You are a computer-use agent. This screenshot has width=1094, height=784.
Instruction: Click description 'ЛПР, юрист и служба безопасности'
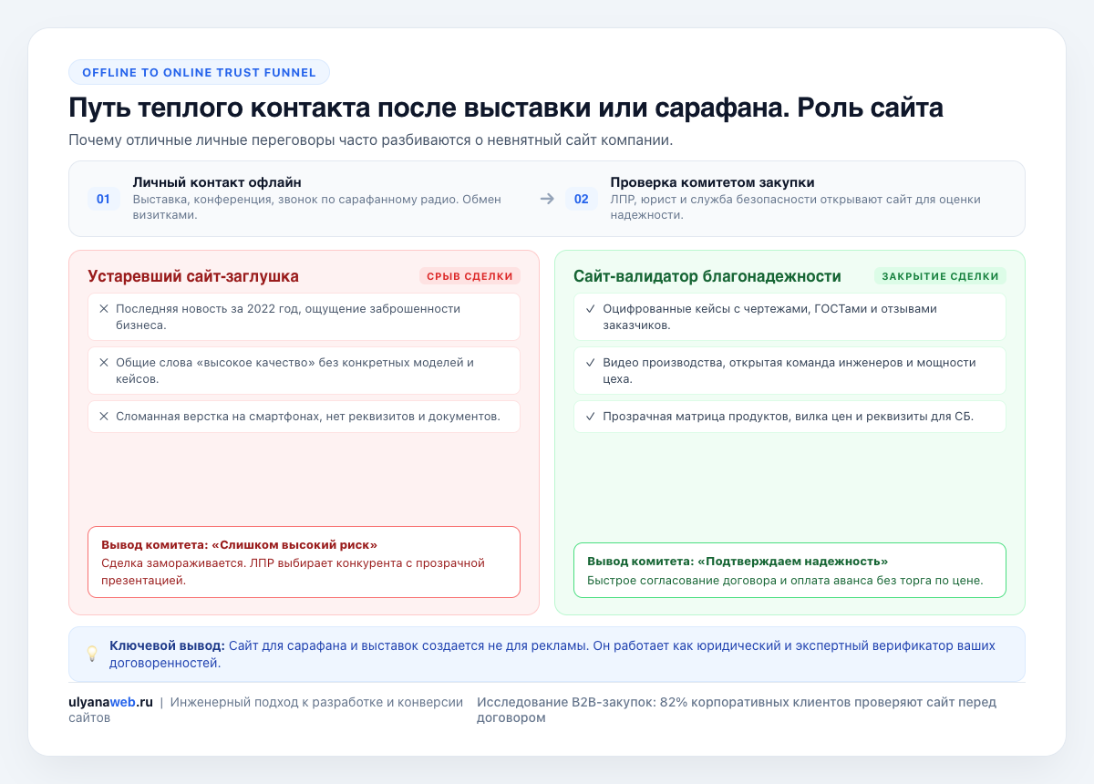click(795, 207)
